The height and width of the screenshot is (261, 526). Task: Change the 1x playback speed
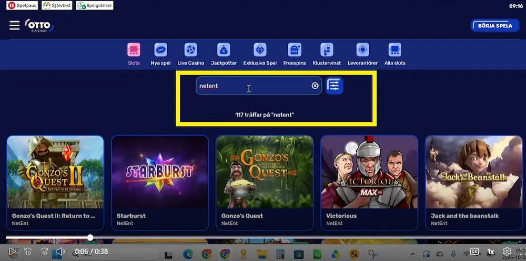point(491,252)
